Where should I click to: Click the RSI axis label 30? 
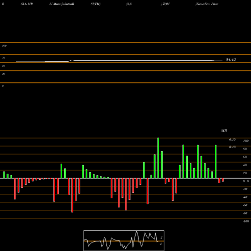tap(4, 74)
